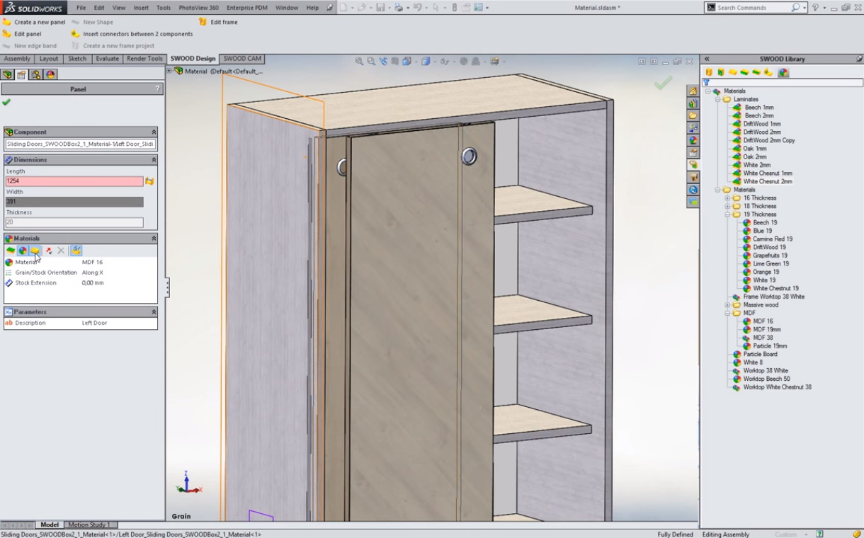Click the red X delete icon in Materials
Image resolution: width=864 pixels, height=538 pixels.
click(61, 251)
